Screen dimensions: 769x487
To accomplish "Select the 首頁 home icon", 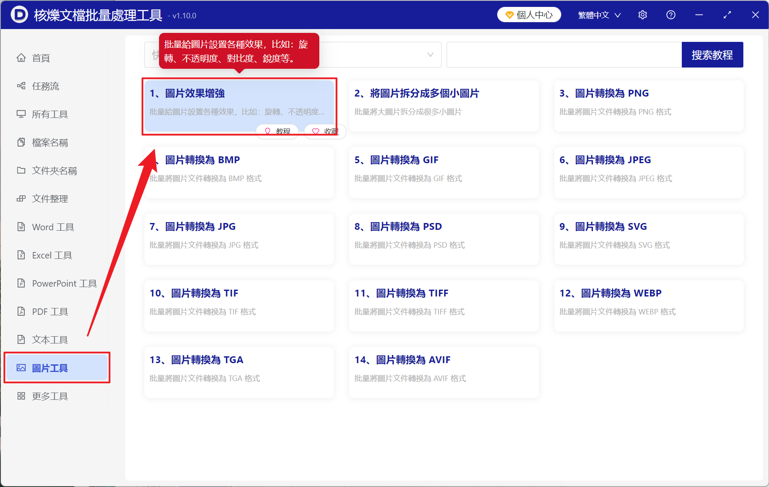I will point(21,58).
